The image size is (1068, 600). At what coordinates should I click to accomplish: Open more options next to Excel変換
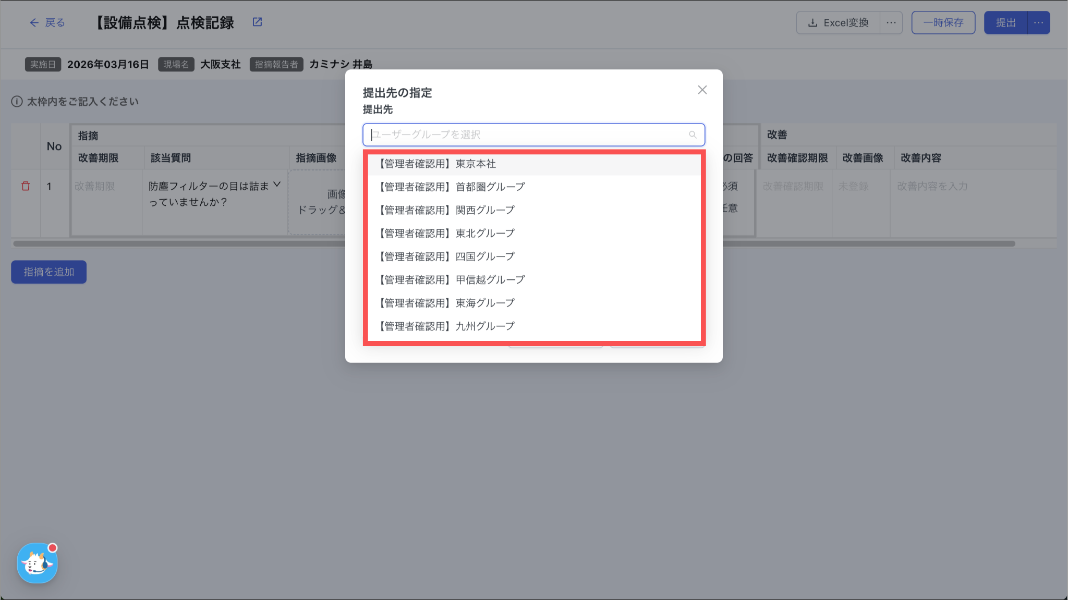pyautogui.click(x=891, y=22)
